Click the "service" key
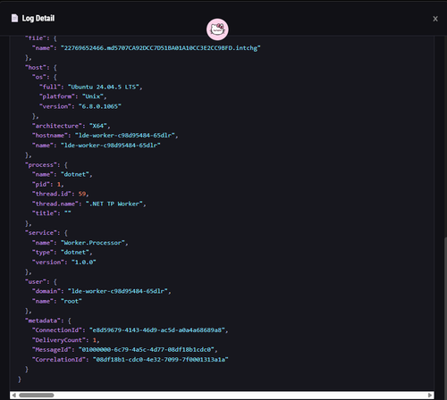Image resolution: width=447 pixels, height=400 pixels. pos(42,233)
